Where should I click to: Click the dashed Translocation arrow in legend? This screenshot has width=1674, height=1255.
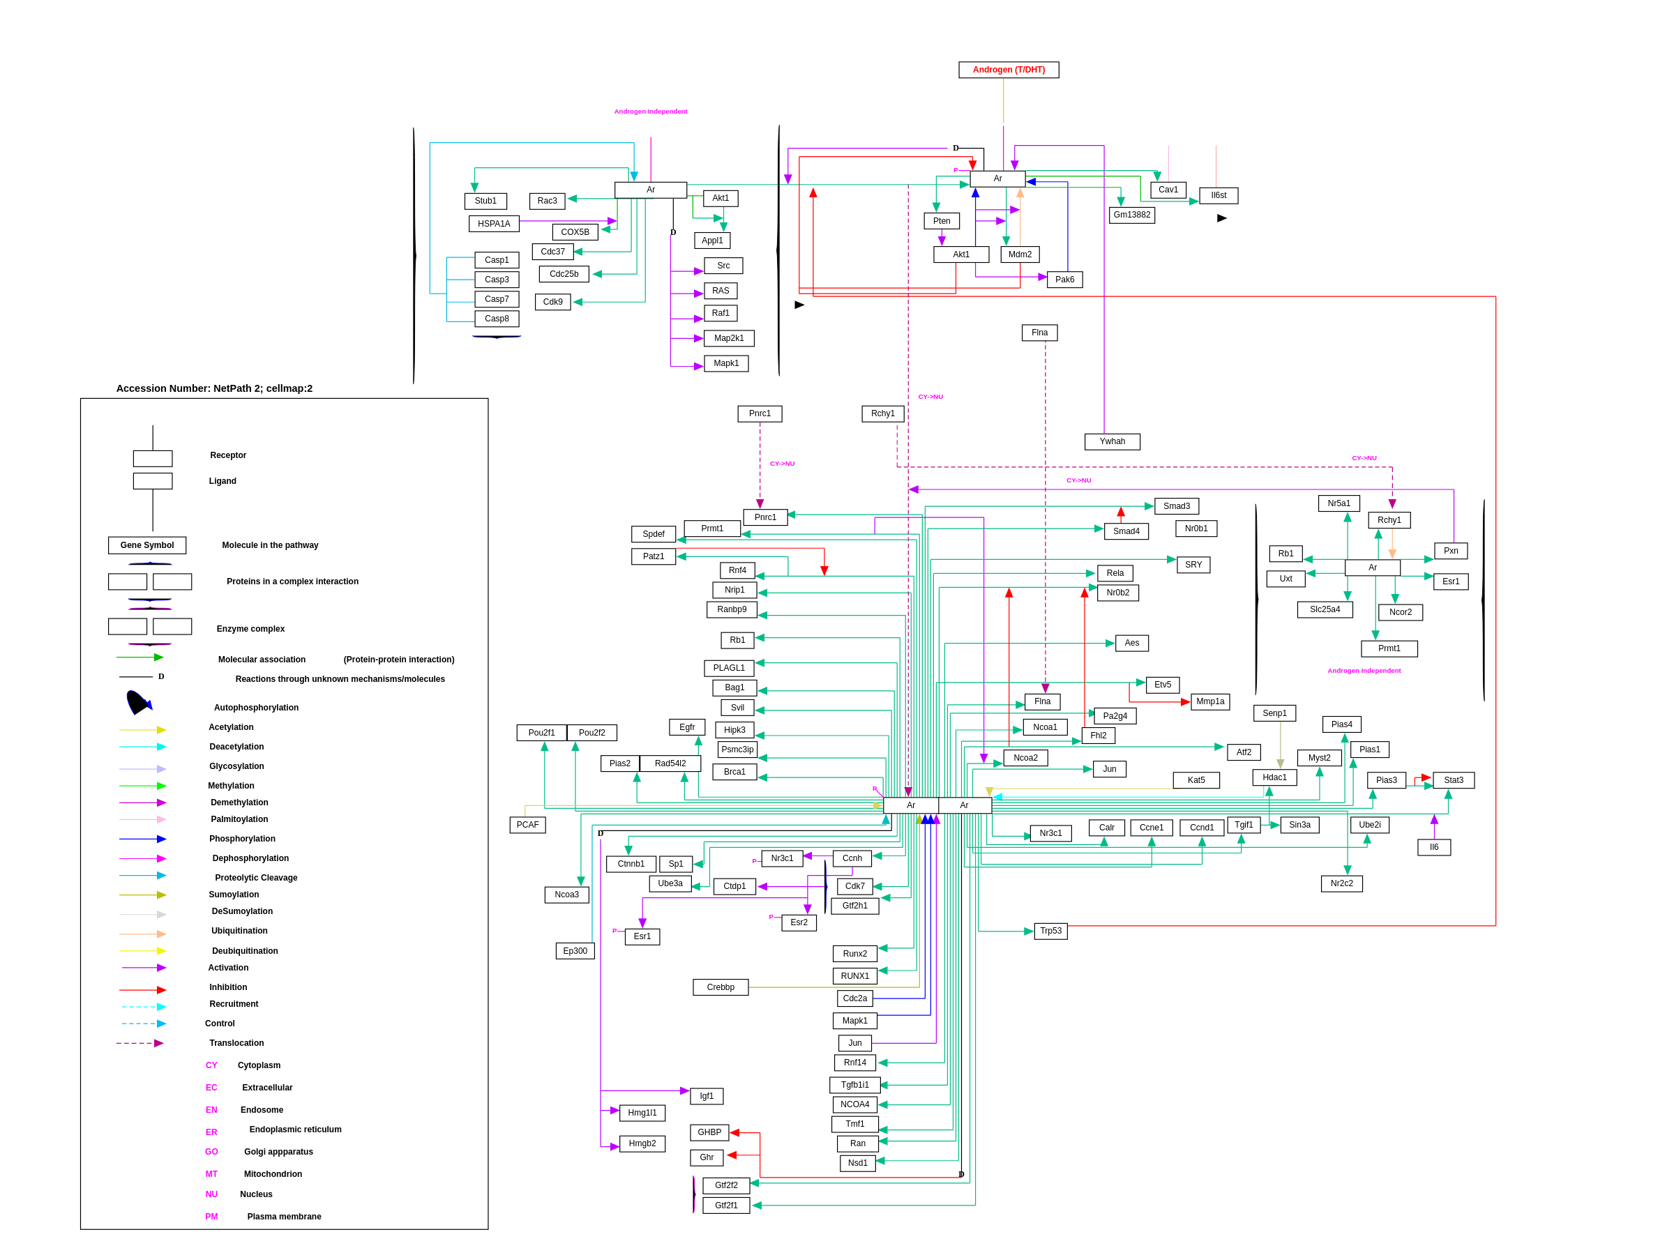coord(140,1043)
